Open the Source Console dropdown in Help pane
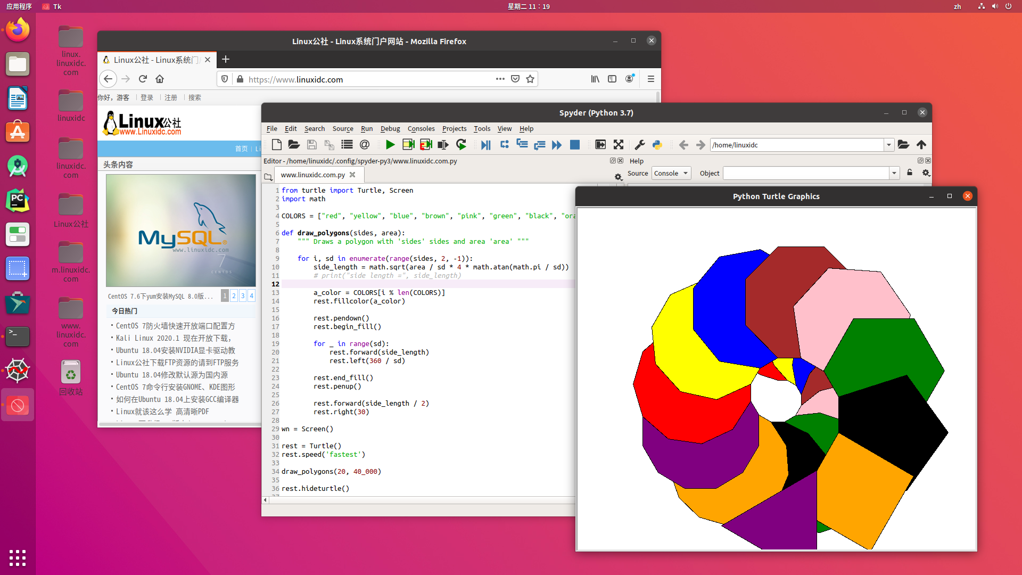Image resolution: width=1022 pixels, height=575 pixels. [x=671, y=173]
